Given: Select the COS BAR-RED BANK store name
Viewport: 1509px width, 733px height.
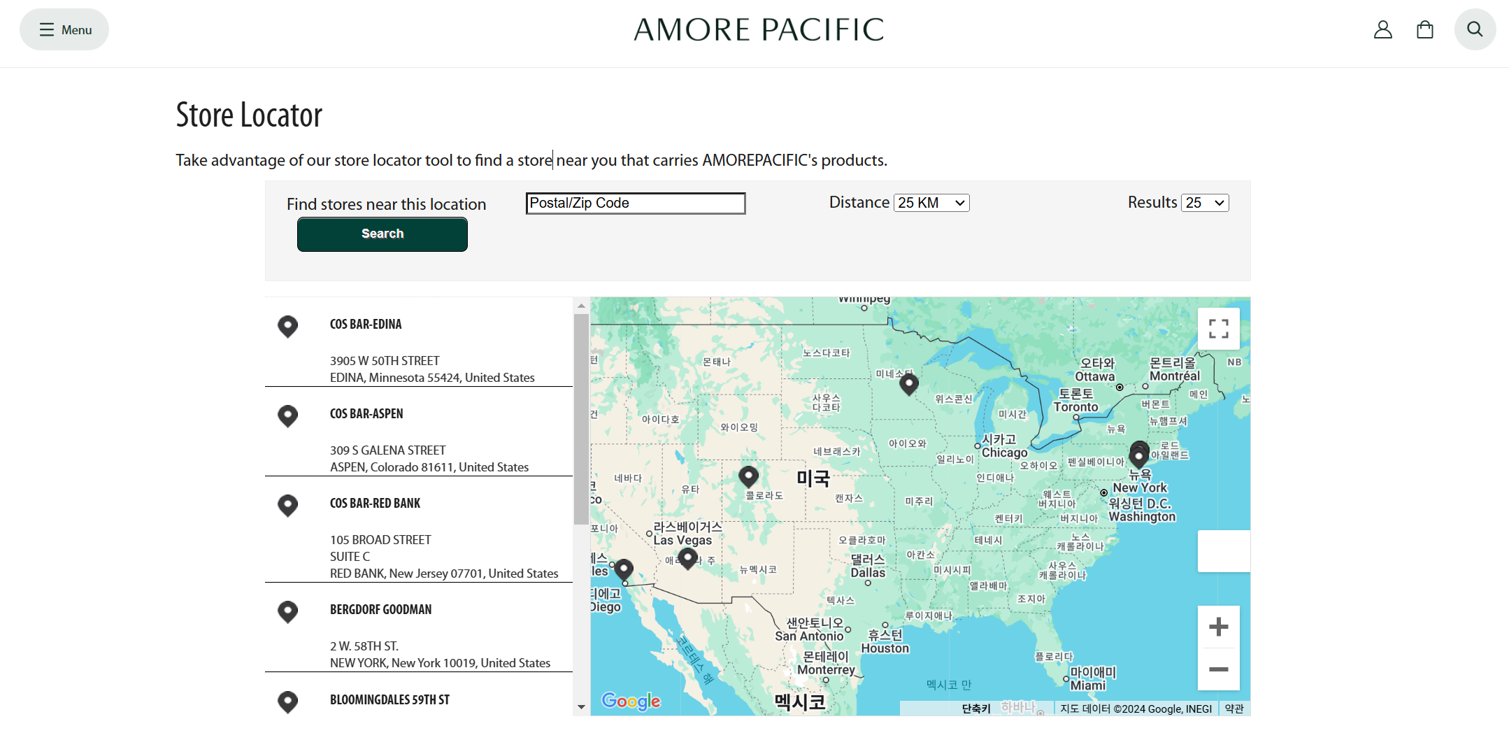Looking at the screenshot, I should pyautogui.click(x=375, y=503).
